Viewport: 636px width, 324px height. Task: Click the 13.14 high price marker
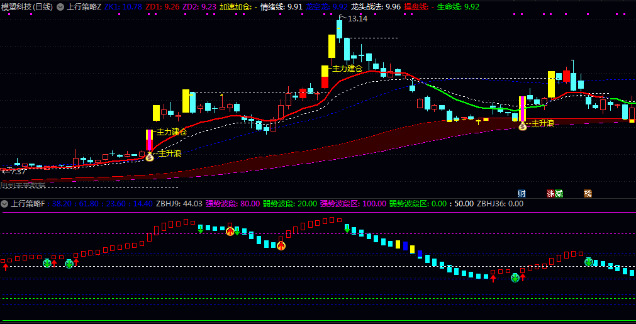pos(358,18)
